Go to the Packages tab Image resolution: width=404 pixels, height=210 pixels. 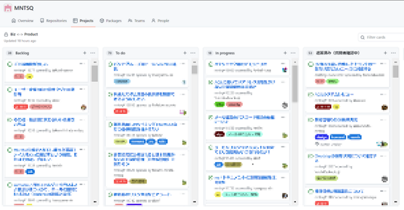pyautogui.click(x=111, y=21)
